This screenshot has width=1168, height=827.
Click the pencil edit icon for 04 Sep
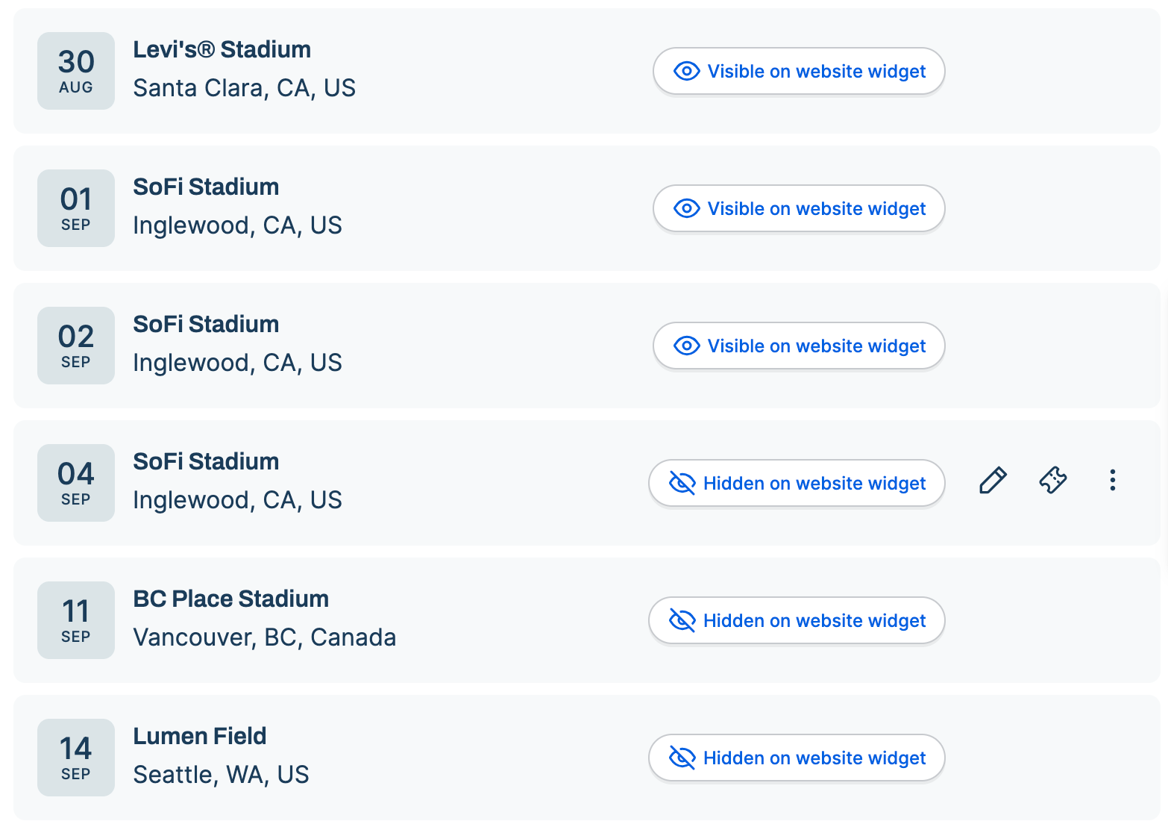click(993, 481)
